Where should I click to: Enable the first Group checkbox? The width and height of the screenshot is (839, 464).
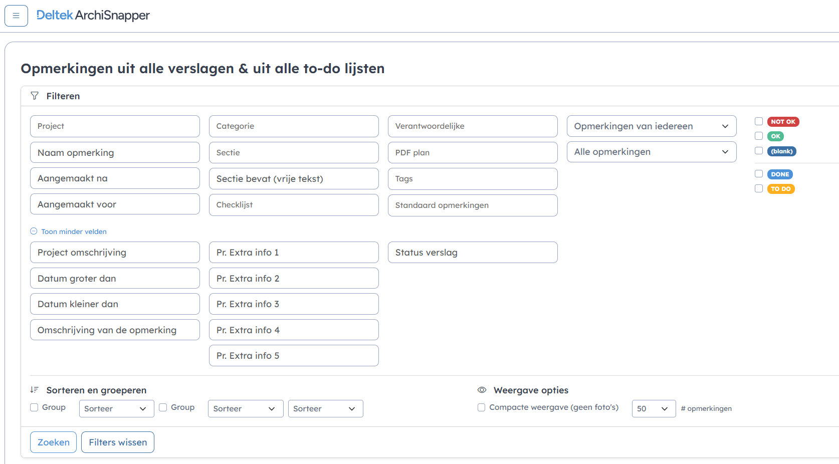pyautogui.click(x=34, y=407)
